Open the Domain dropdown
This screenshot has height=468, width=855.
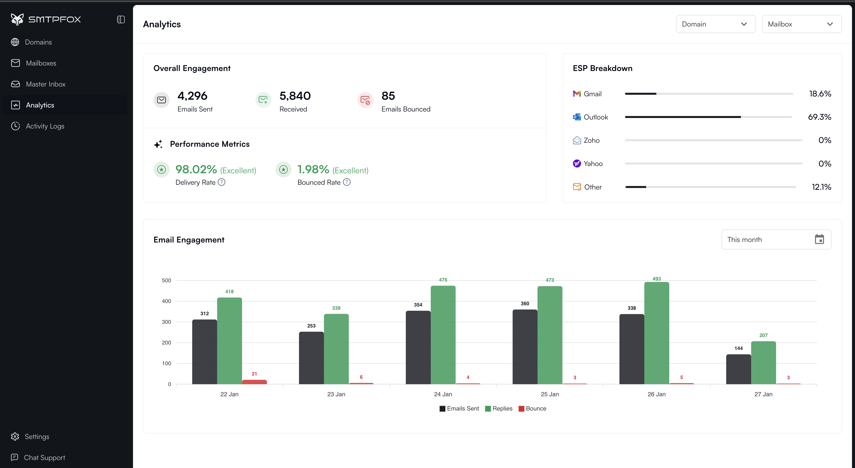tap(715, 24)
